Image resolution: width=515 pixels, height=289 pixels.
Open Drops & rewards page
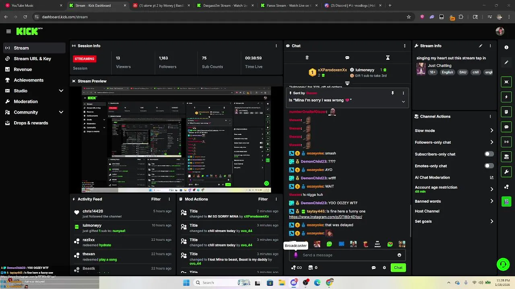(34, 123)
